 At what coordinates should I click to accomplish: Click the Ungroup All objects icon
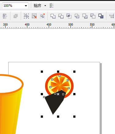pyautogui.click(x=42, y=16)
